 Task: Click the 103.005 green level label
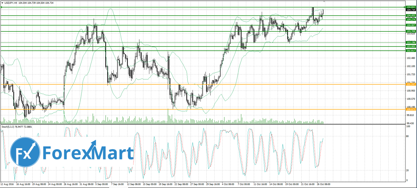click(411, 46)
